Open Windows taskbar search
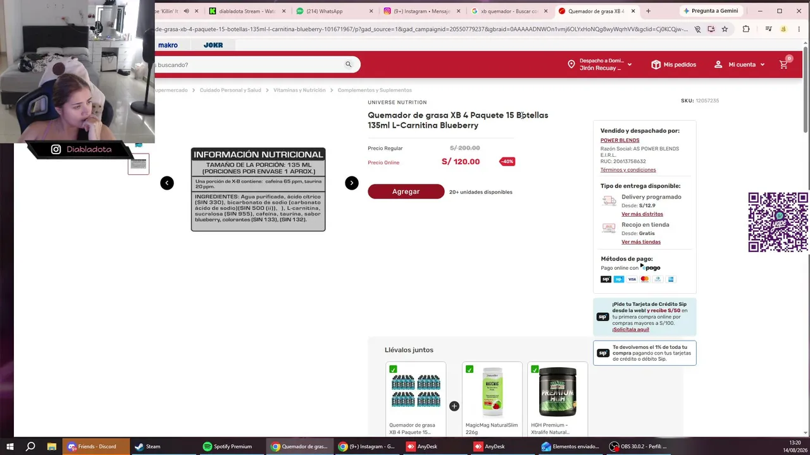The width and height of the screenshot is (810, 455). click(x=30, y=447)
